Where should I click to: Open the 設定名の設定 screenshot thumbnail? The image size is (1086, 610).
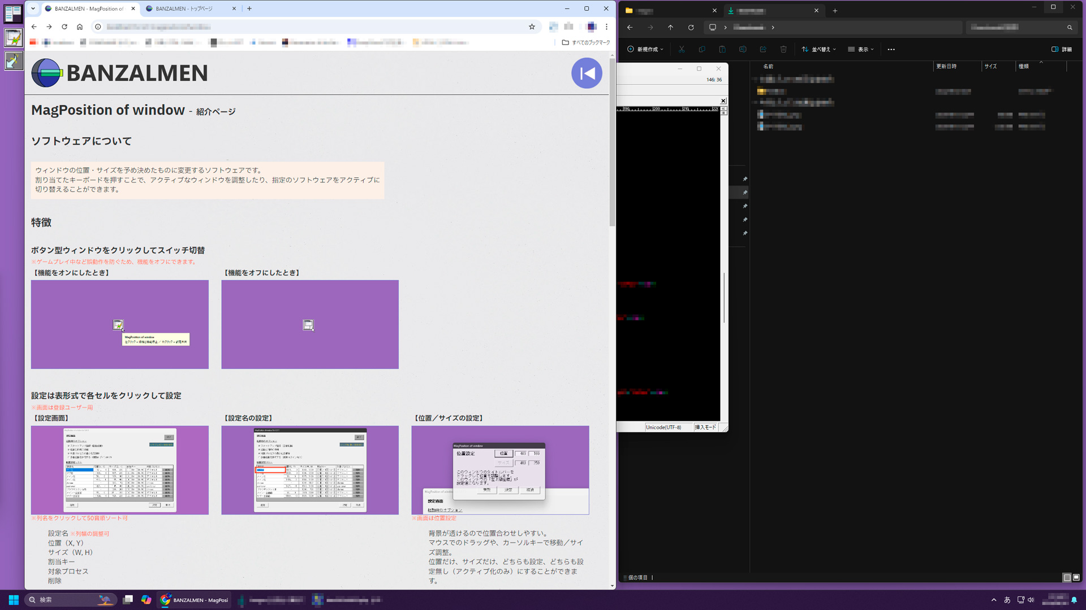[x=310, y=470]
